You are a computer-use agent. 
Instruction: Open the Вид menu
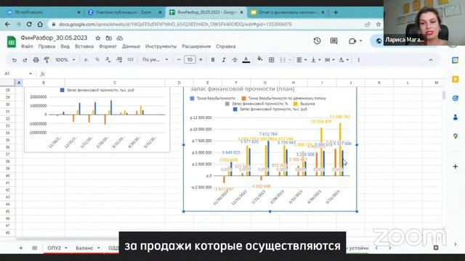point(65,46)
